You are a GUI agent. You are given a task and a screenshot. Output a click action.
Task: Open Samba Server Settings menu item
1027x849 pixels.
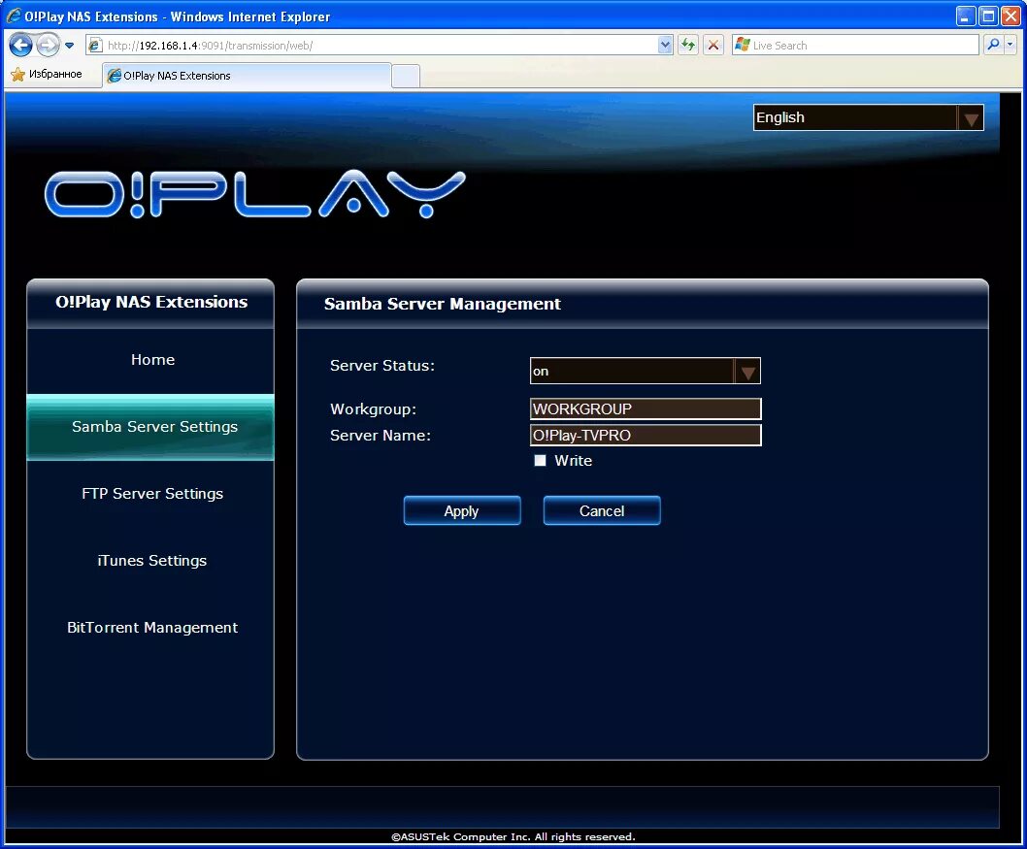[x=150, y=427]
